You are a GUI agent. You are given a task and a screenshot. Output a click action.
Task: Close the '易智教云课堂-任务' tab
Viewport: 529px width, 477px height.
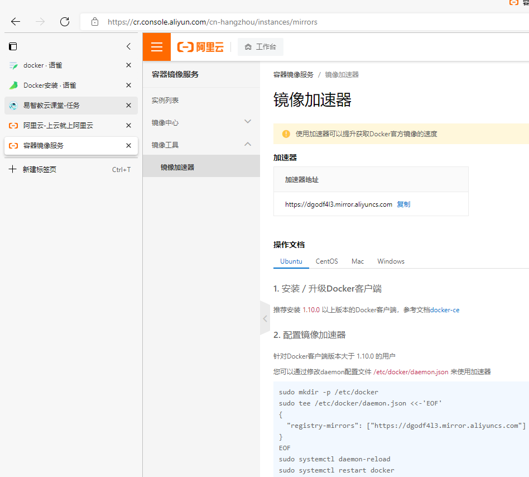point(128,106)
